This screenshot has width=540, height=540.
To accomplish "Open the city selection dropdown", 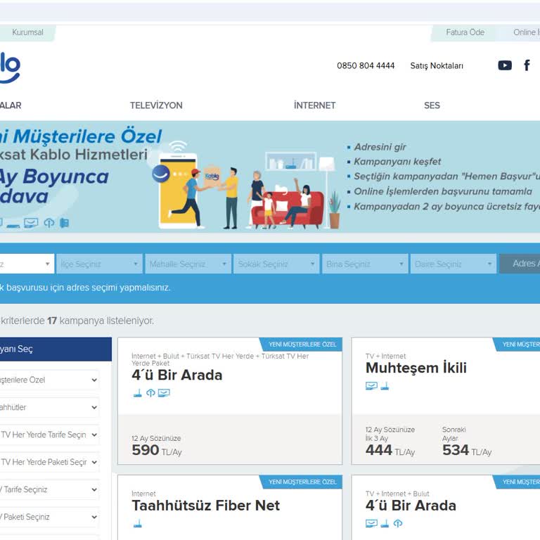I will point(27,264).
